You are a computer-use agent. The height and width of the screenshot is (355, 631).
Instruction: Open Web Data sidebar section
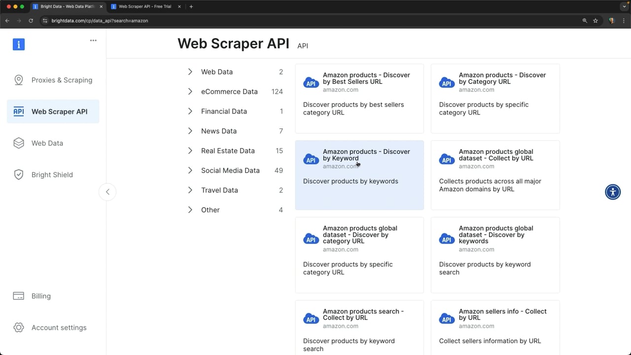pos(53,143)
